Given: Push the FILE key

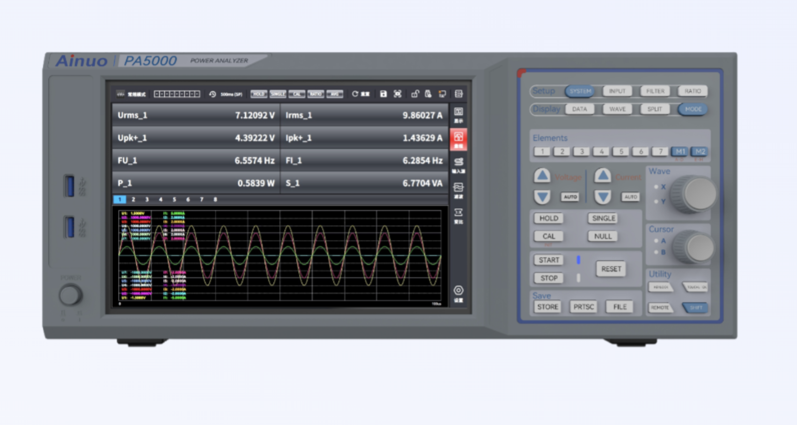Looking at the screenshot, I should [620, 307].
